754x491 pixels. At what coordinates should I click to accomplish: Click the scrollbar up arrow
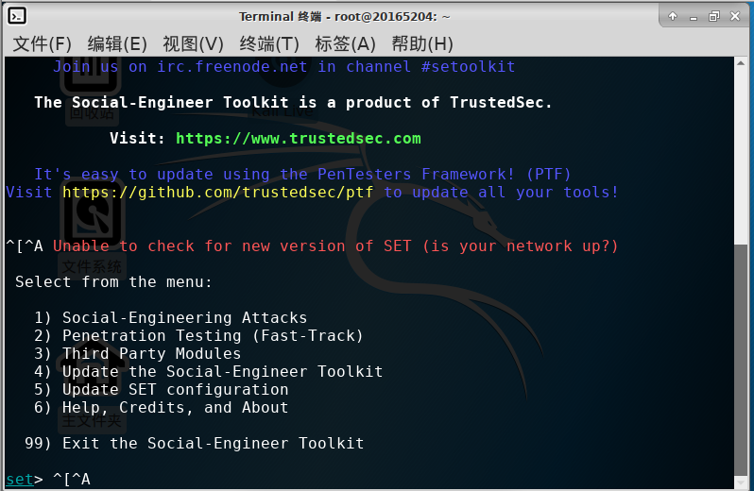[x=741, y=63]
